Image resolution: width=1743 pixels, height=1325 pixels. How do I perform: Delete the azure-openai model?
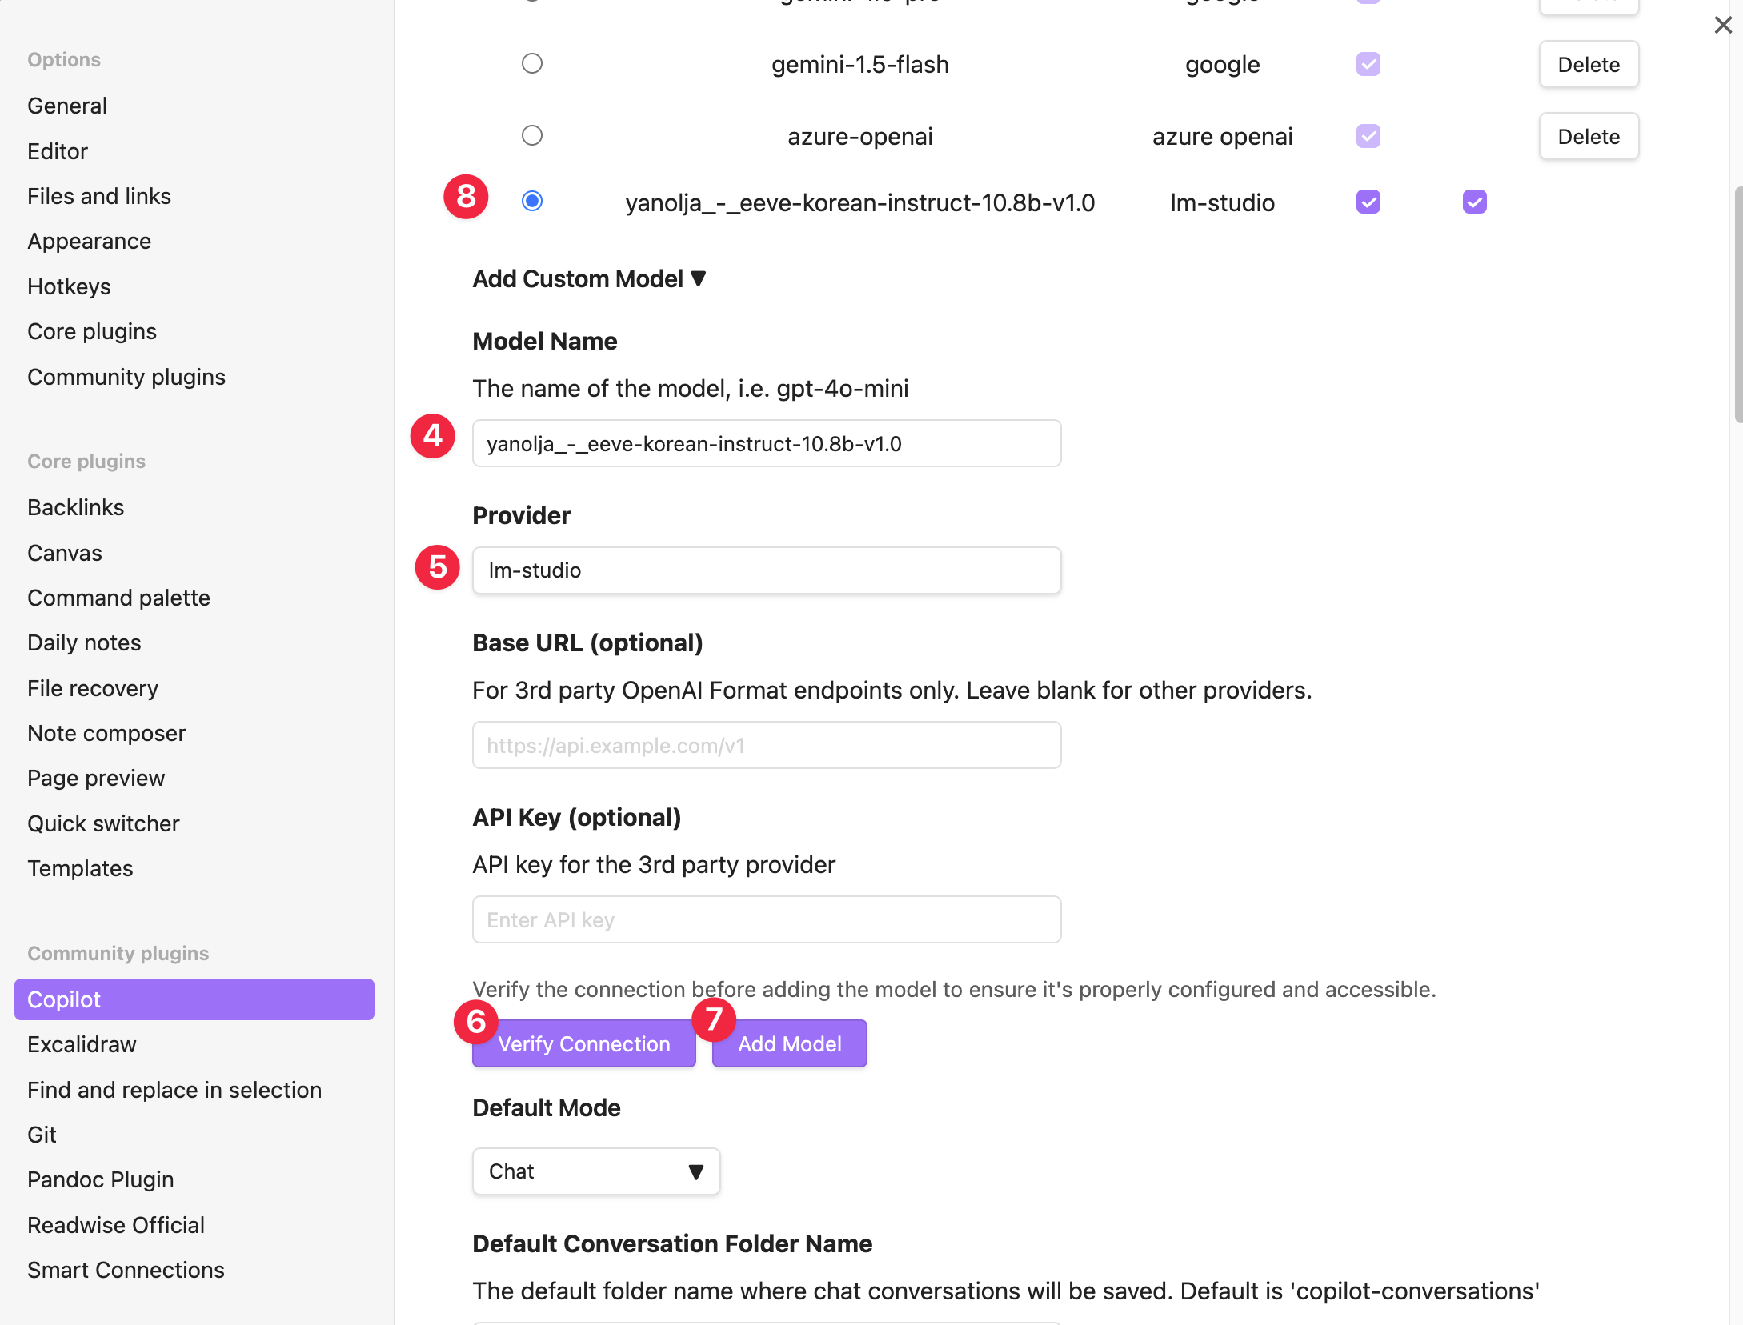[1588, 137]
